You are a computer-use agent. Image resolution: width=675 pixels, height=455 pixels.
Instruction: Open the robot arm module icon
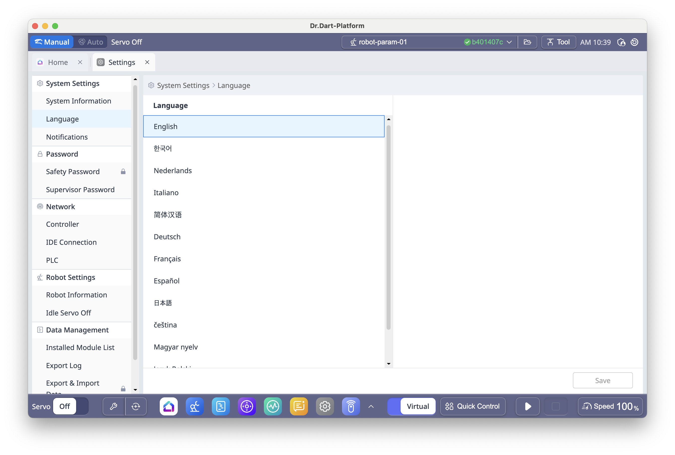coord(195,406)
